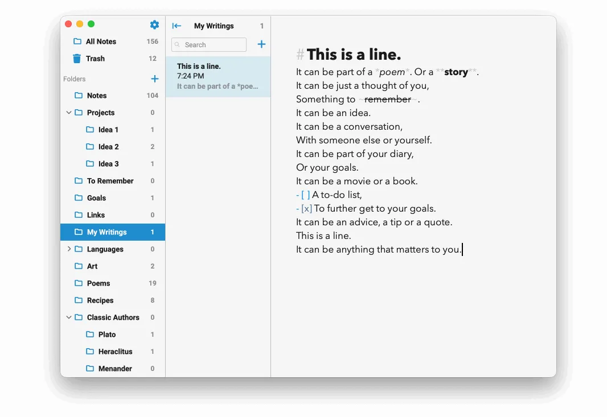Collapse the Classic Authors folder group
The width and height of the screenshot is (607, 417).
point(69,317)
